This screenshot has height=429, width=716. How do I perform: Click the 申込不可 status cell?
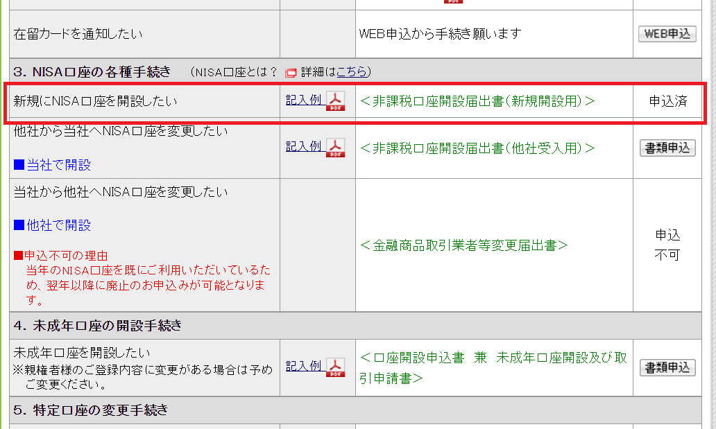[667, 245]
